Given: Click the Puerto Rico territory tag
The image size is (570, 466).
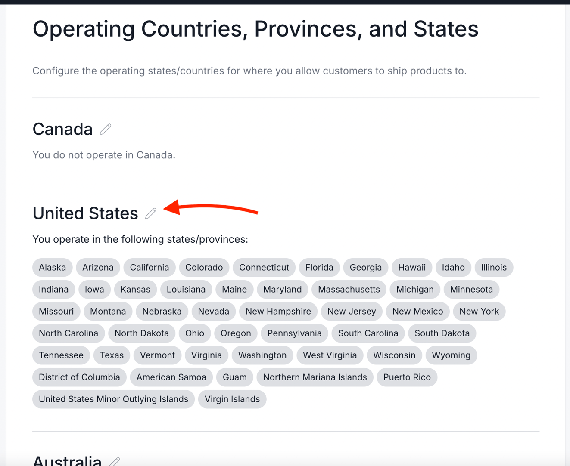Looking at the screenshot, I should pyautogui.click(x=407, y=377).
